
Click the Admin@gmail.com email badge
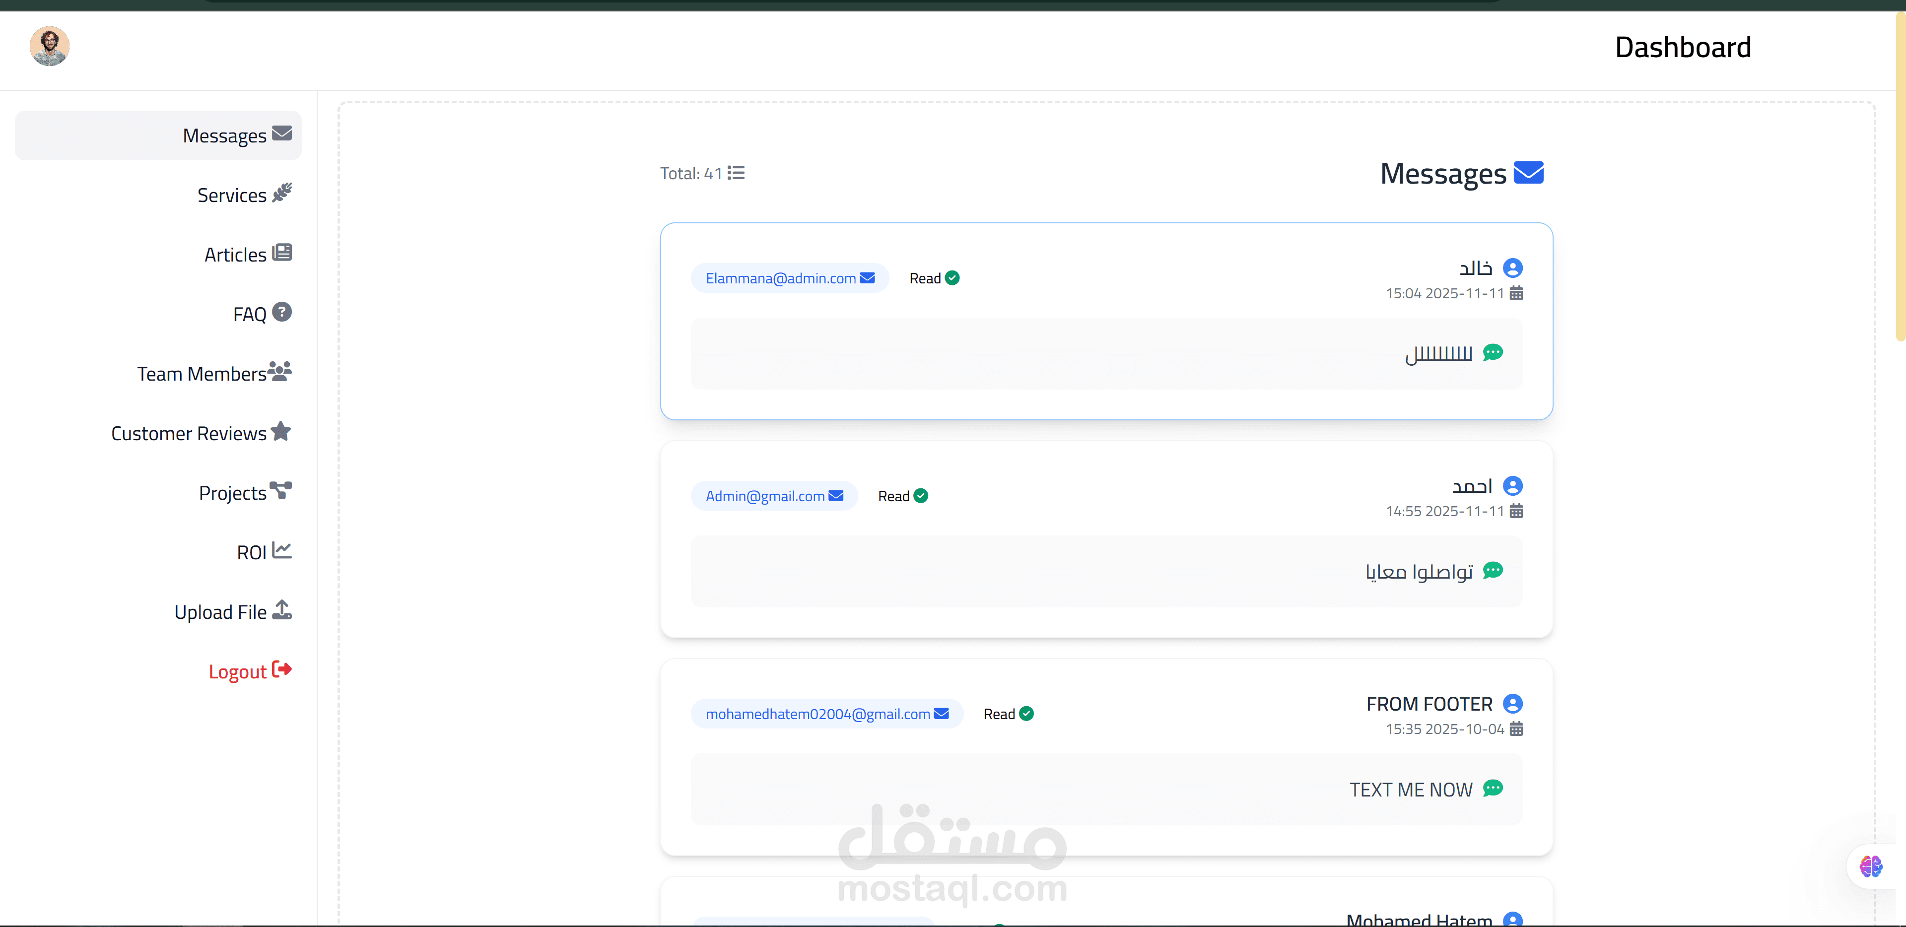[x=774, y=496]
